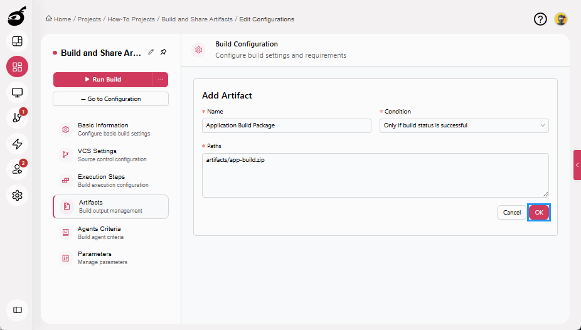Click Go to Configuration button
581x330 pixels.
pos(110,99)
